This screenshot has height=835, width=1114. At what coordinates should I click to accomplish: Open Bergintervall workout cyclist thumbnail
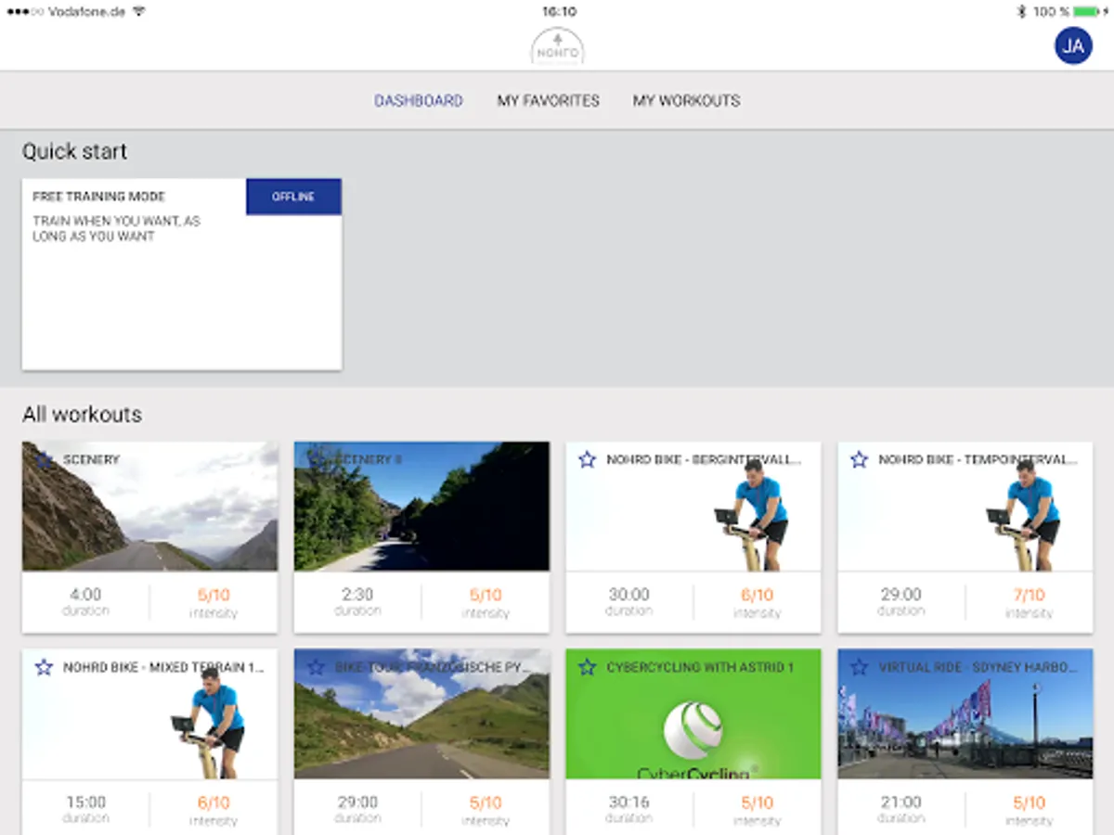click(x=693, y=506)
